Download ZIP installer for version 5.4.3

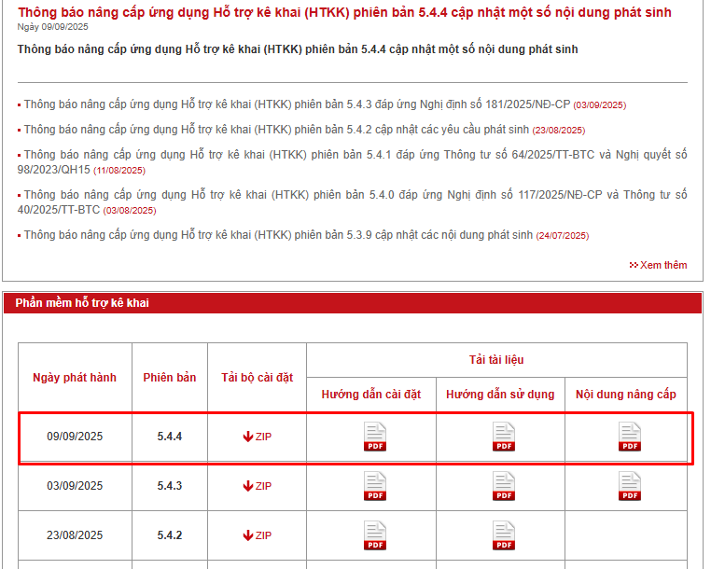(x=258, y=486)
